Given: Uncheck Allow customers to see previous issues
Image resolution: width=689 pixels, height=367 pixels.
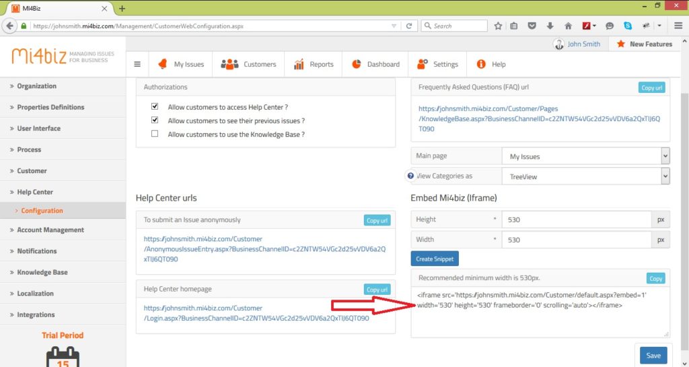Looking at the screenshot, I should (155, 121).
